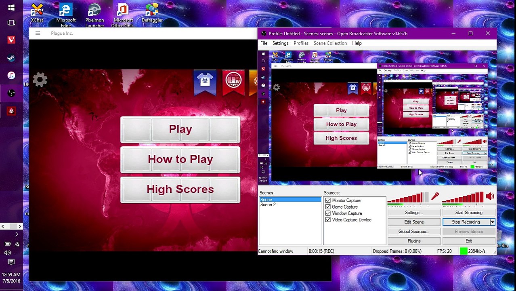The image size is (516, 291).
Task: Click taskbar scroll right arrow
Action: [x=19, y=226]
